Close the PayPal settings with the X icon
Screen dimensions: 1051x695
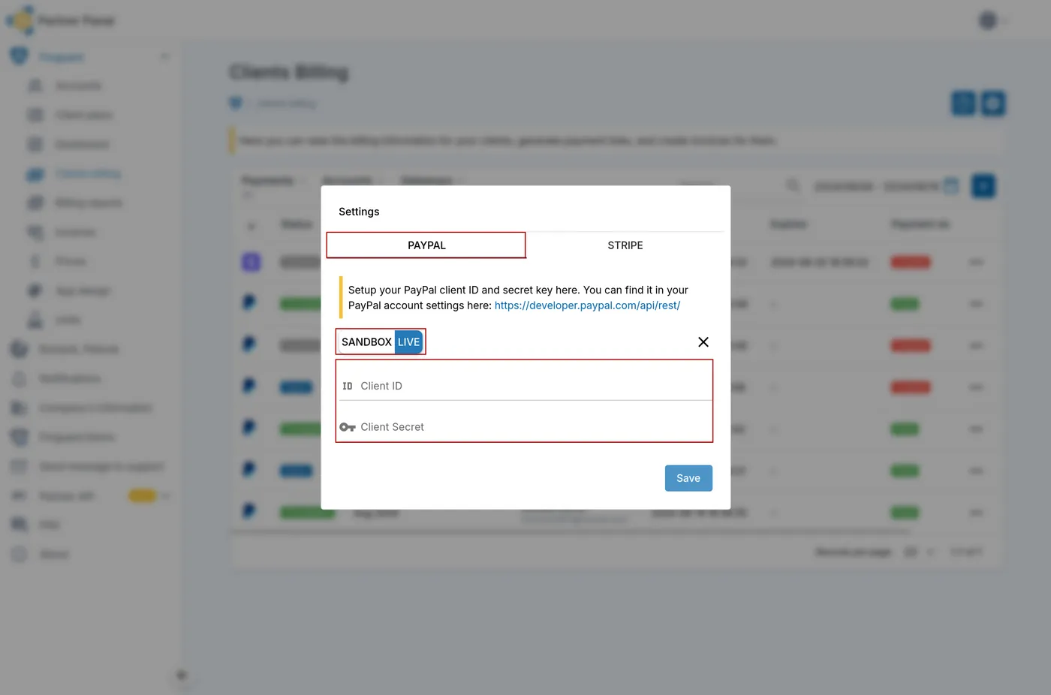tap(703, 342)
